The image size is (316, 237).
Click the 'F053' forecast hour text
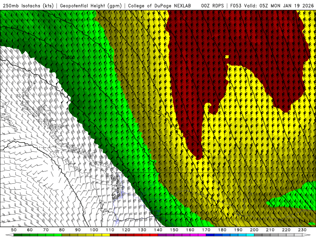(x=235, y=6)
